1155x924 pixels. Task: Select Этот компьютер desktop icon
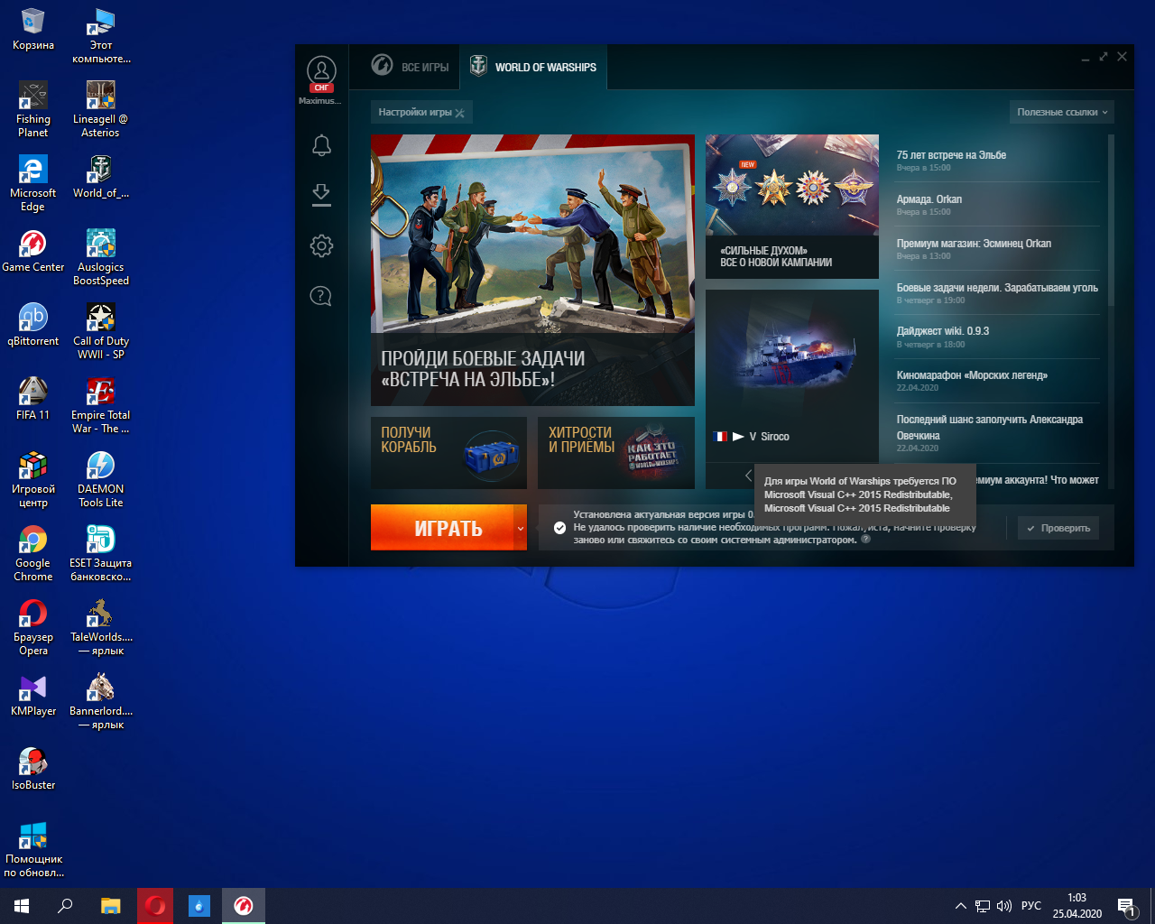pyautogui.click(x=101, y=36)
